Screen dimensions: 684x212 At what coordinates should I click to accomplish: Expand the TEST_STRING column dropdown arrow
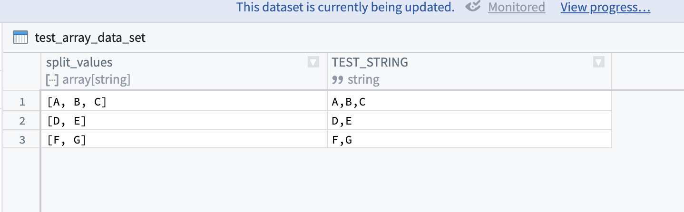(x=599, y=62)
